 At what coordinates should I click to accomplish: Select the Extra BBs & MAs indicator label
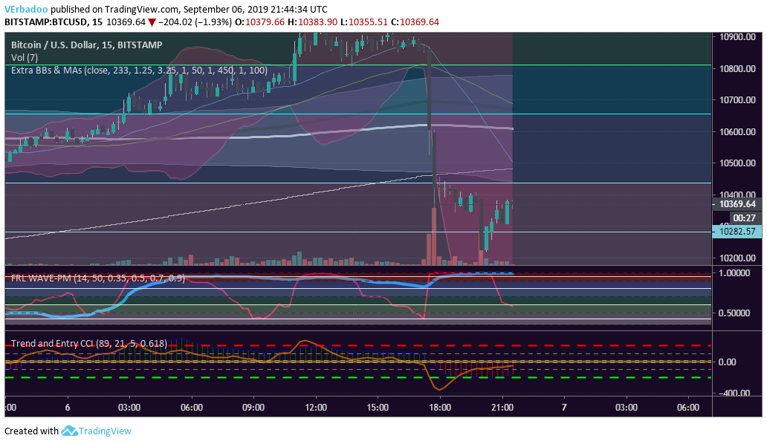click(x=140, y=71)
